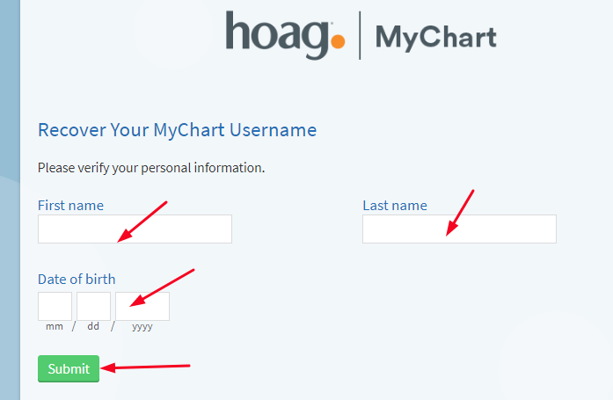Click the red arrow pointing at Submit
This screenshot has width=613, height=400.
click(x=145, y=367)
